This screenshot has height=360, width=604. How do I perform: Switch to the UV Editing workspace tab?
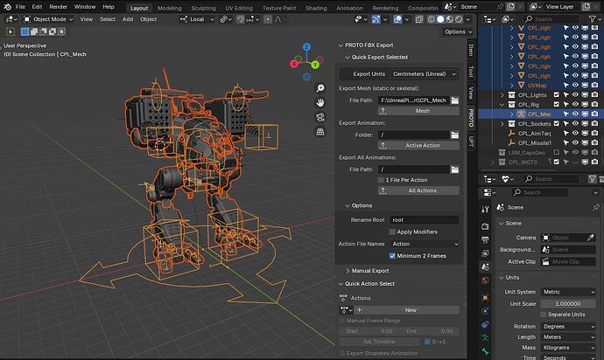(x=239, y=8)
